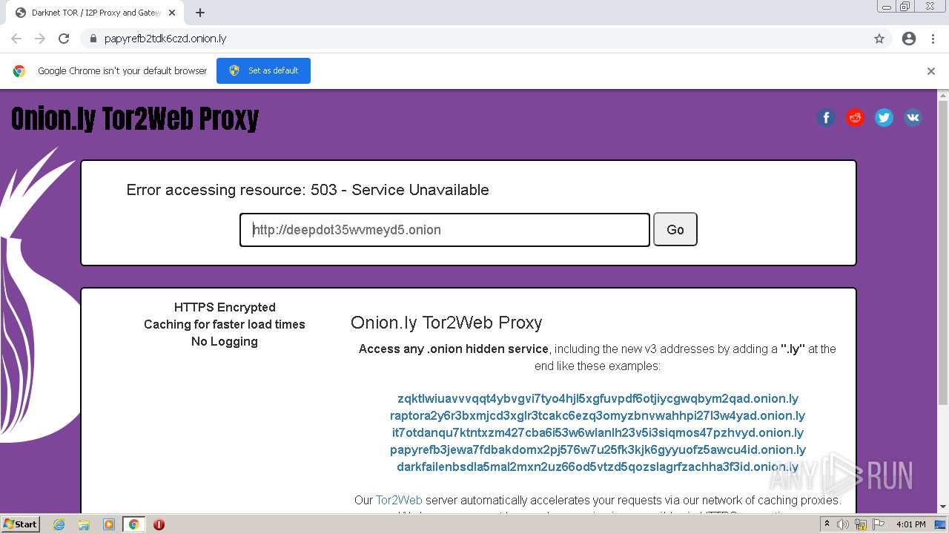Open the VK social icon
Viewport: 949px width, 534px height.
tap(913, 117)
